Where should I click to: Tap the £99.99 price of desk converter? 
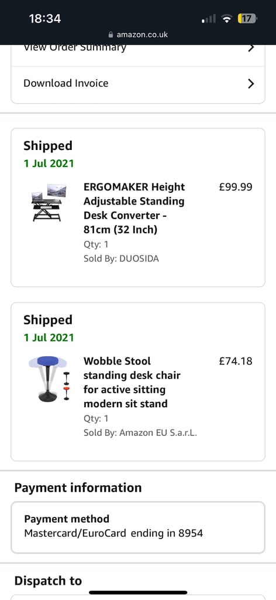tap(236, 187)
